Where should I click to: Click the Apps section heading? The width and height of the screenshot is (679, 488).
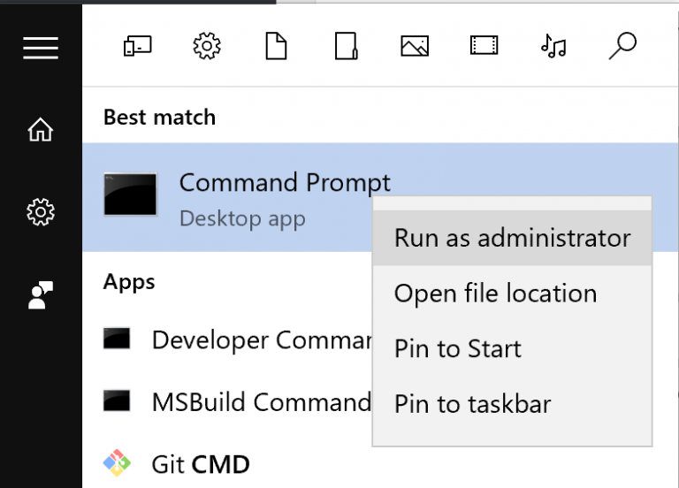tap(129, 282)
